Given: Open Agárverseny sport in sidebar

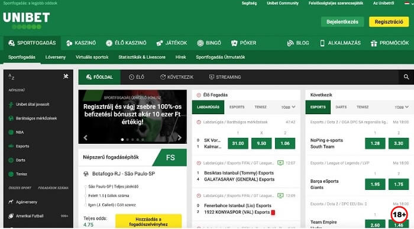Looking at the screenshot, I should point(23,202).
